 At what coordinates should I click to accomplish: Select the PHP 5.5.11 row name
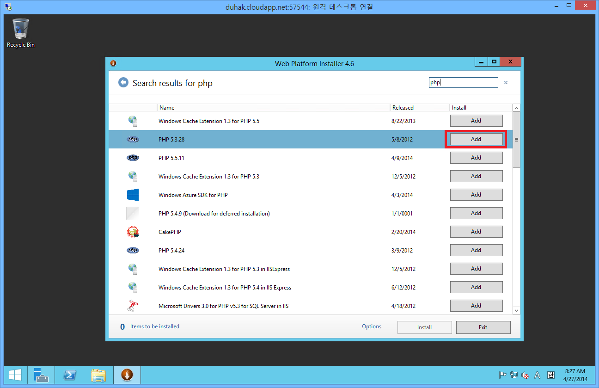171,158
